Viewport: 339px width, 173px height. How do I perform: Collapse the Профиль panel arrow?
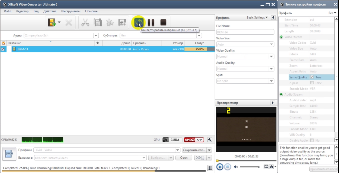pyautogui.click(x=273, y=18)
